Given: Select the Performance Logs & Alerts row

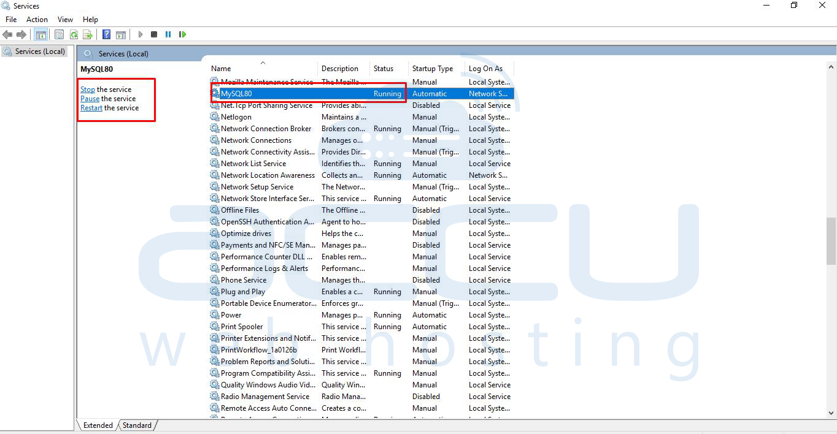Looking at the screenshot, I should [361, 268].
